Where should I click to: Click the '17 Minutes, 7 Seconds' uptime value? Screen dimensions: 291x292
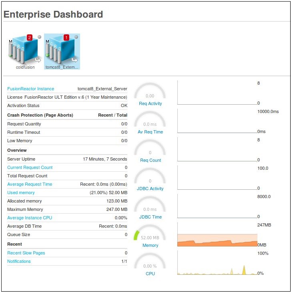coord(105,159)
